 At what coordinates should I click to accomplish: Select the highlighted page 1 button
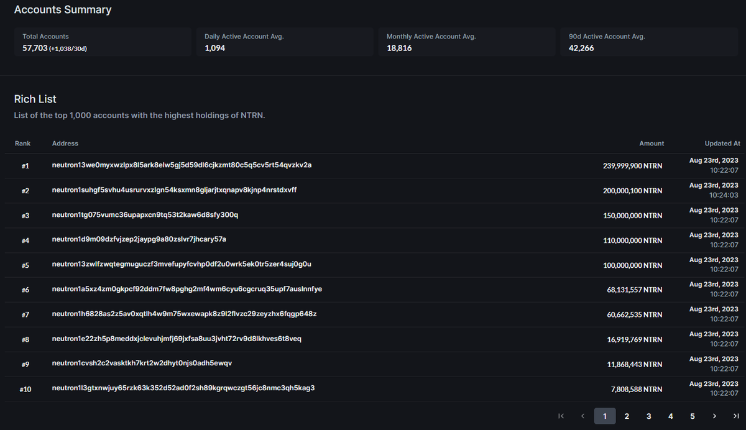click(x=605, y=416)
